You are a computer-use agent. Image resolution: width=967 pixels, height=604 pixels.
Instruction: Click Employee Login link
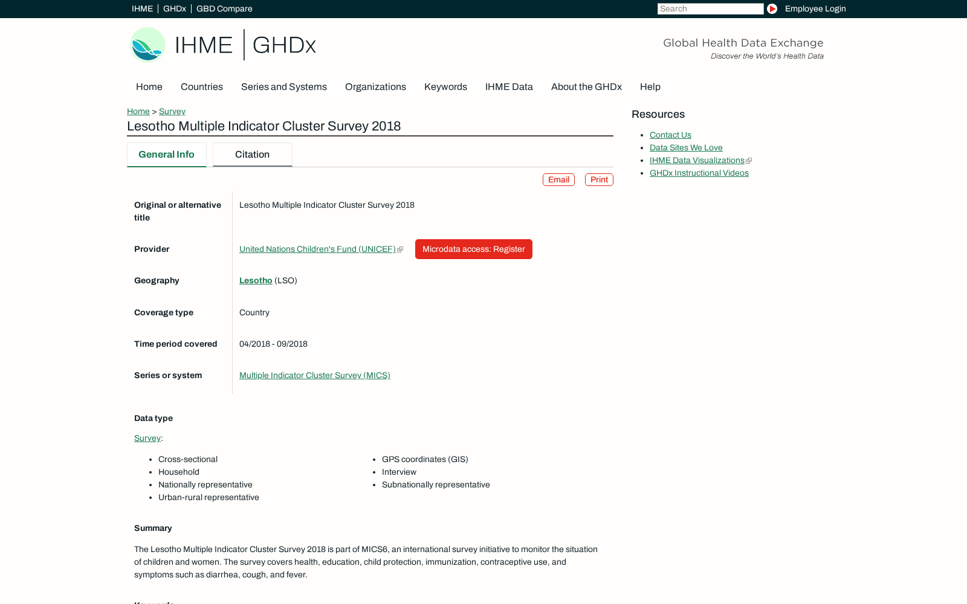click(815, 9)
